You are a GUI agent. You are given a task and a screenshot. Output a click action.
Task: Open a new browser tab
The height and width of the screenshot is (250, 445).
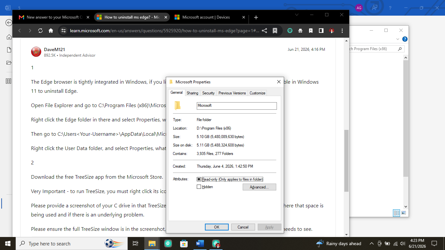pyautogui.click(x=256, y=17)
